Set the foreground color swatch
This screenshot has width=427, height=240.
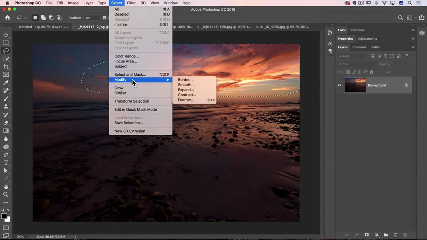[4, 216]
